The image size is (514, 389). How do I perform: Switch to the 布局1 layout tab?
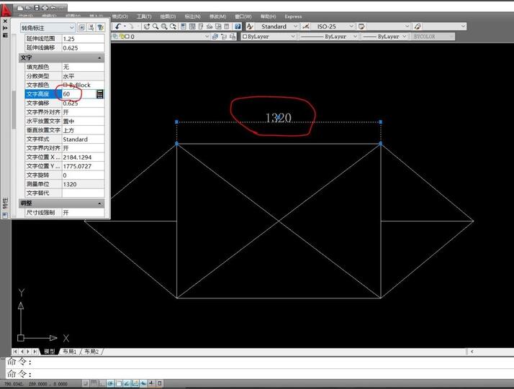click(70, 352)
